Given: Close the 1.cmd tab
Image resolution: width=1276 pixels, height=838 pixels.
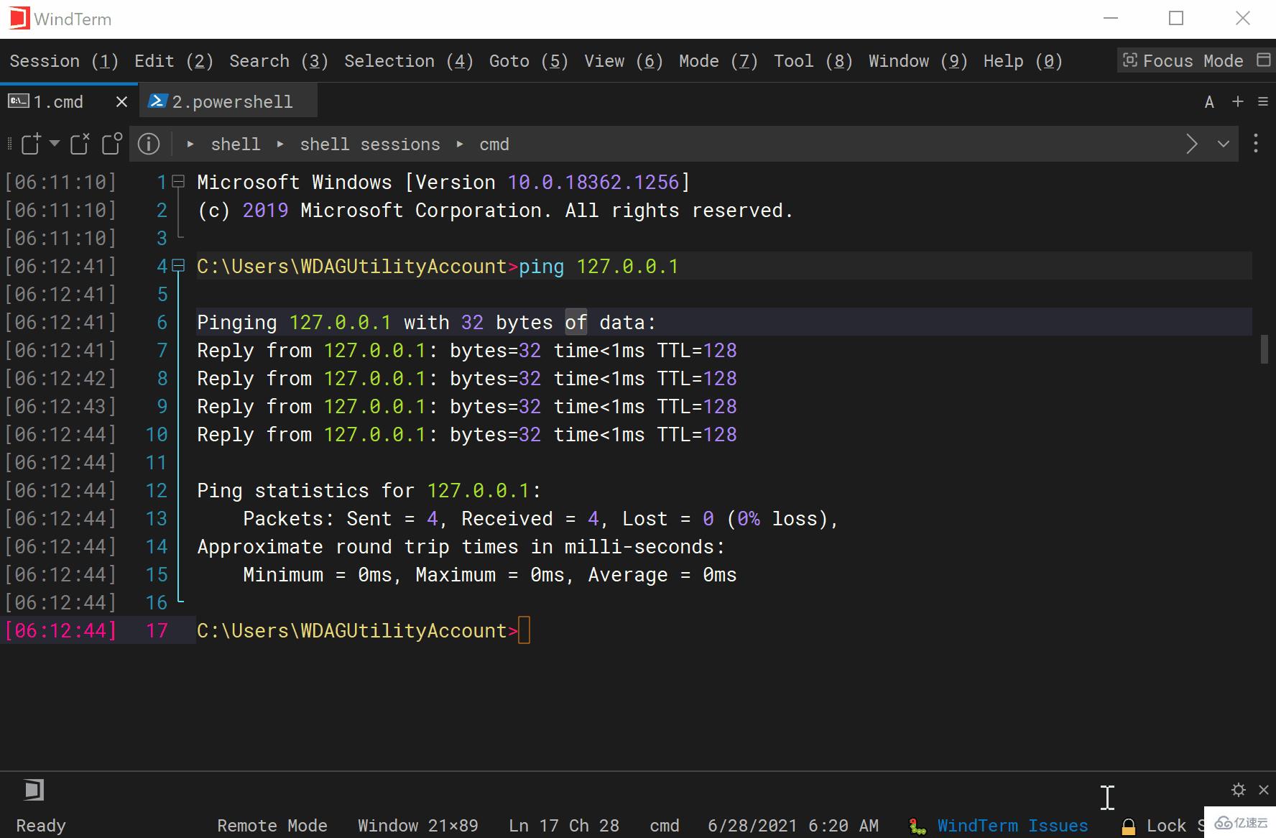Looking at the screenshot, I should [121, 102].
